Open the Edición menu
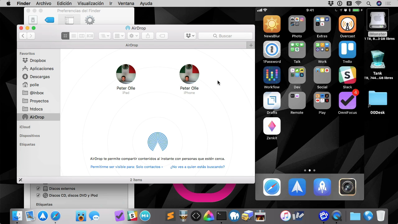Image resolution: width=398 pixels, height=224 pixels. [x=64, y=3]
